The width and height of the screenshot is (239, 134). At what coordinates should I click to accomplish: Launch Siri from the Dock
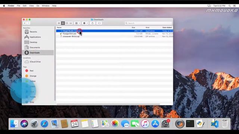coord(24,124)
